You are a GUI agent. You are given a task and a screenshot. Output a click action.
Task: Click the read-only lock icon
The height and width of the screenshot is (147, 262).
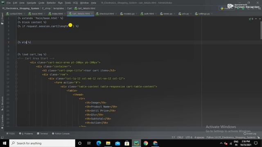(x=259, y=138)
